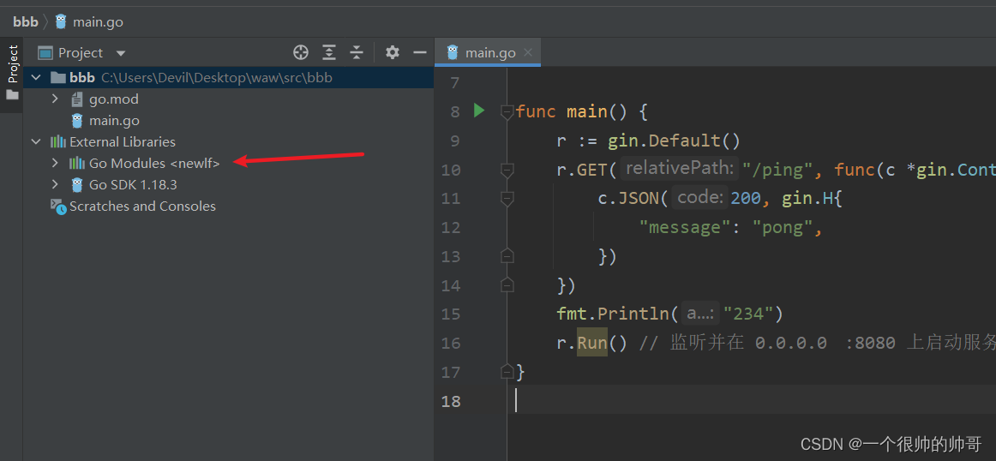Image resolution: width=996 pixels, height=461 pixels.
Task: Open Project panel gear settings
Action: point(393,53)
